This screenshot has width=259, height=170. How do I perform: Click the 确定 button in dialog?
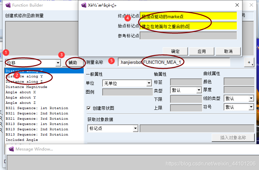(175, 51)
